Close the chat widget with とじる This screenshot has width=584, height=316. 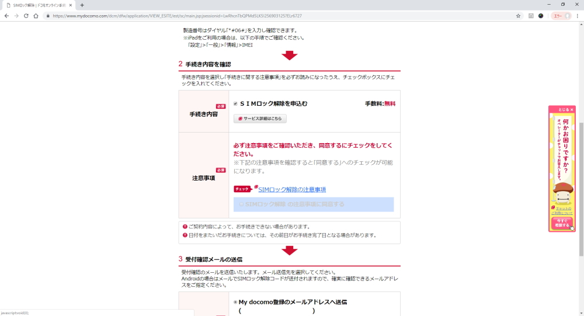pos(566,110)
